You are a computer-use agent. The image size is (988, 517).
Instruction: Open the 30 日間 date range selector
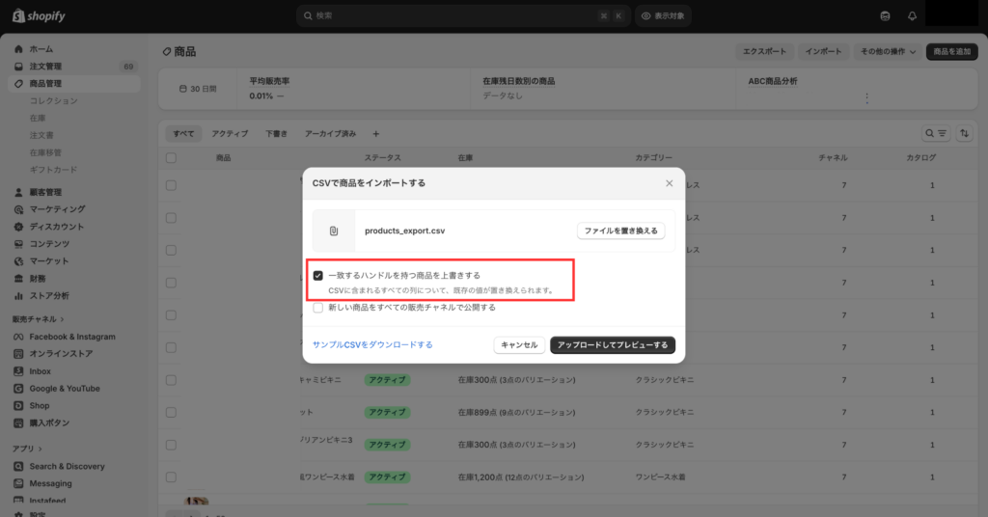197,89
